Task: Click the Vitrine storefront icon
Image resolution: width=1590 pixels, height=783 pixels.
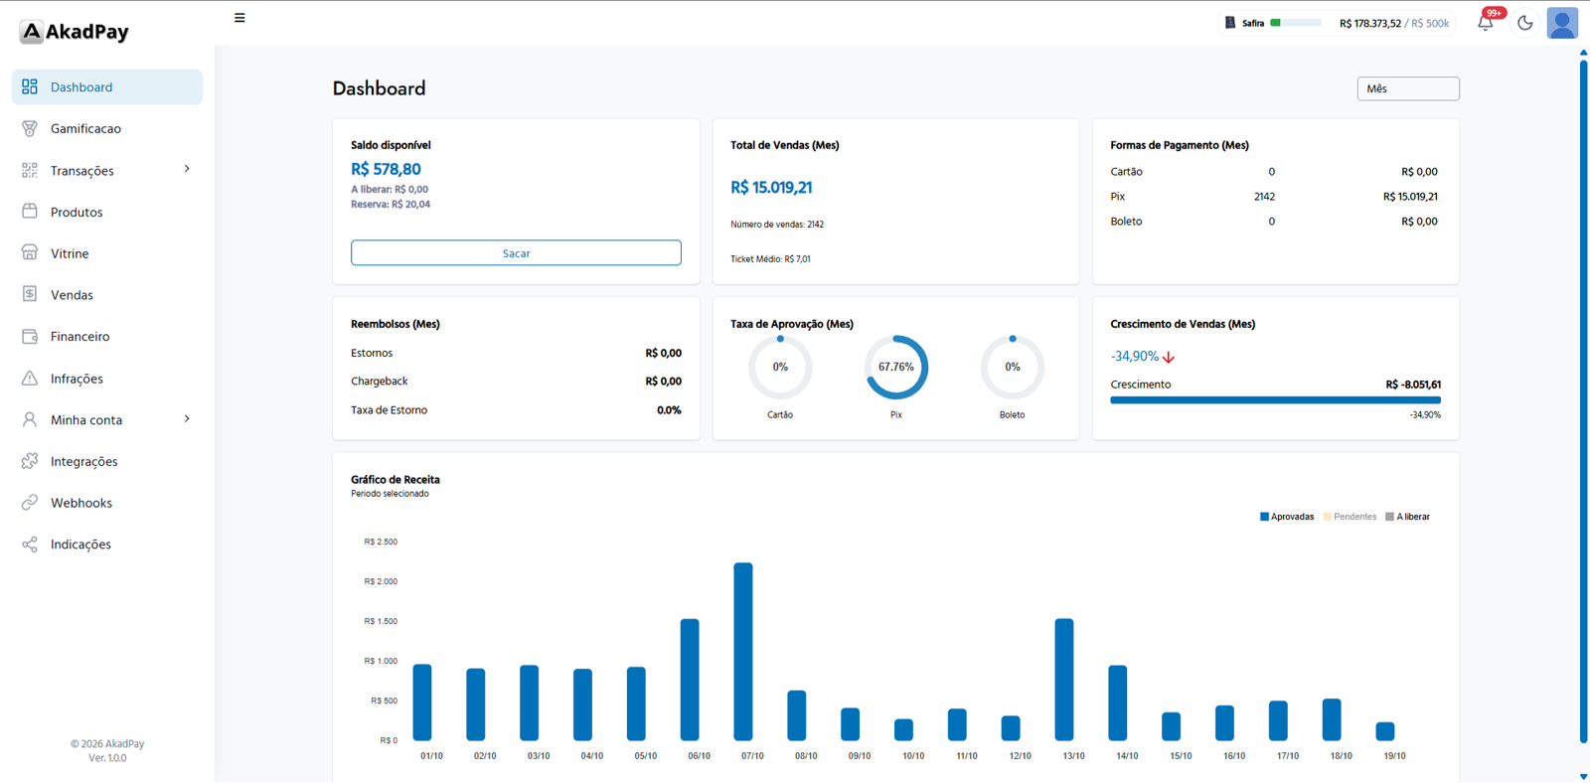Action: click(30, 253)
